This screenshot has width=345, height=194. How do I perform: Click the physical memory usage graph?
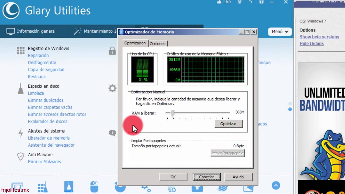[206, 70]
